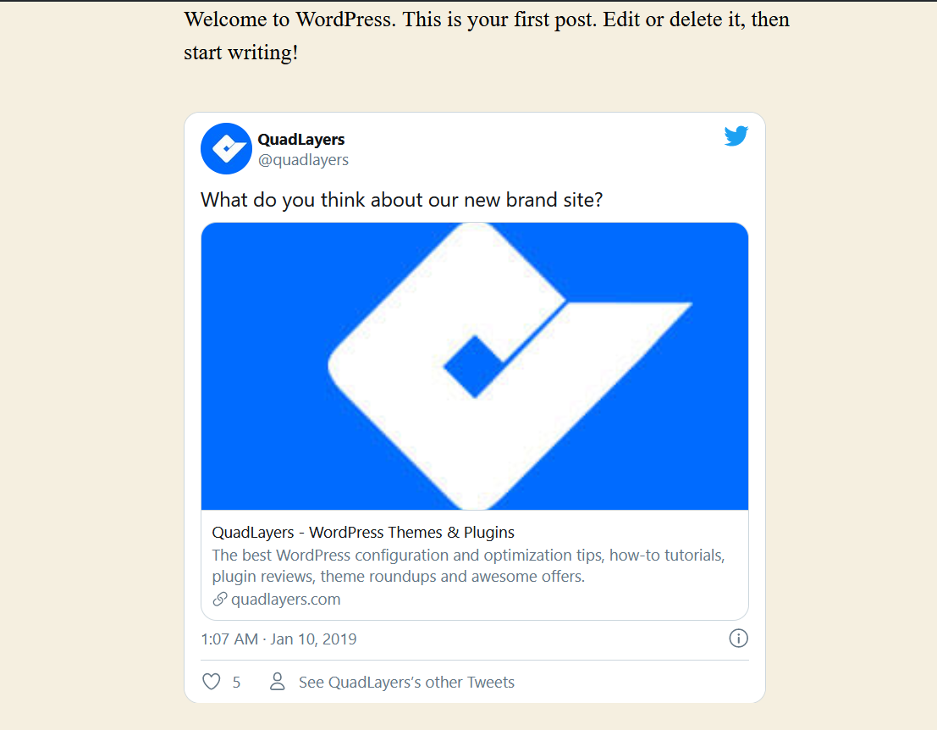Click the QuadLayers profile avatar
This screenshot has width=937, height=730.
click(226, 148)
